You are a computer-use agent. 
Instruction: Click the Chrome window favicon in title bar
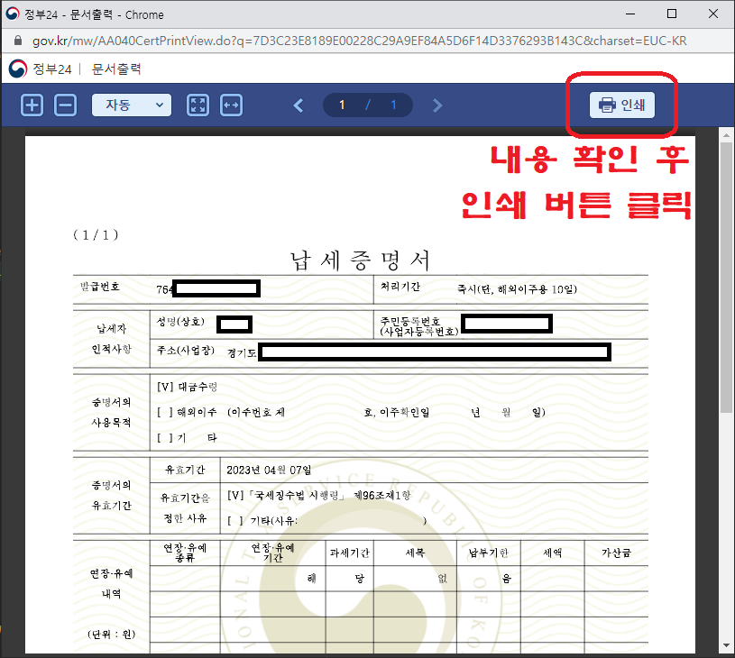(x=13, y=14)
